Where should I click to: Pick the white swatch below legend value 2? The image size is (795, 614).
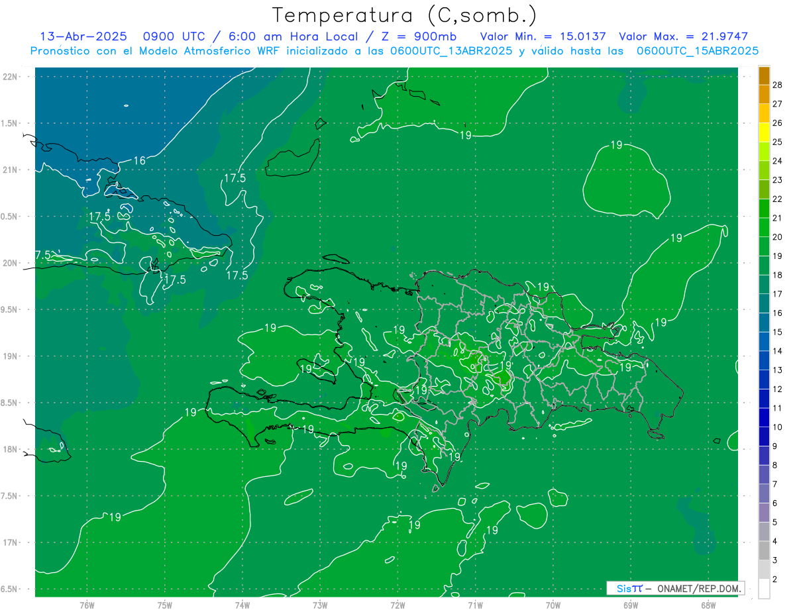[764, 589]
